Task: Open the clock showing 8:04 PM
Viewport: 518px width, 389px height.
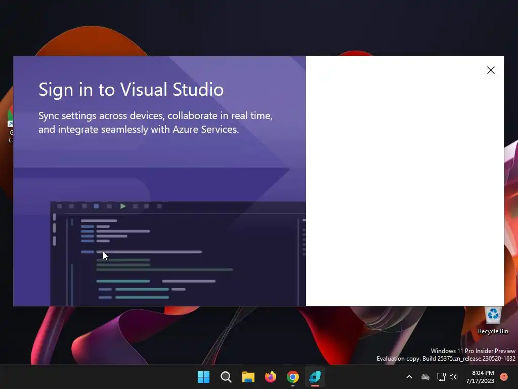Action: [480, 377]
